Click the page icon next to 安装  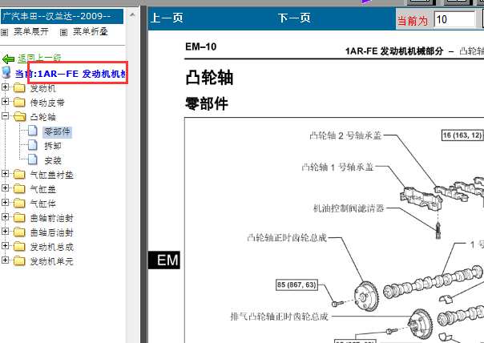click(x=33, y=159)
